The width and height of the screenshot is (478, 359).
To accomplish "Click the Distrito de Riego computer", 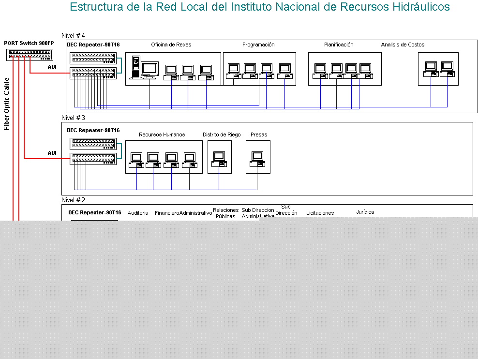I will pyautogui.click(x=219, y=159).
